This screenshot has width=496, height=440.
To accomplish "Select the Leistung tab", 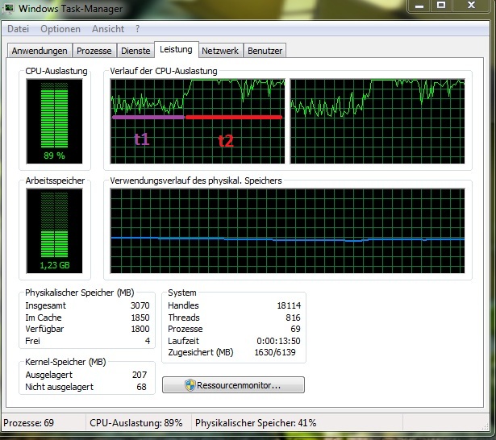I will tap(176, 49).
